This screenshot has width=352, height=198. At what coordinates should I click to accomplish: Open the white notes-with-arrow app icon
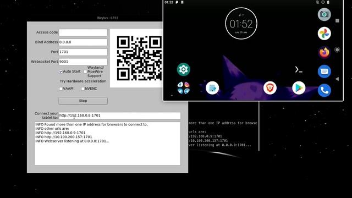[212, 88]
